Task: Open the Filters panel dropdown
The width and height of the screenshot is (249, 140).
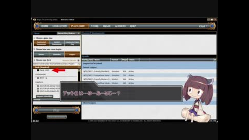Action: (68, 33)
